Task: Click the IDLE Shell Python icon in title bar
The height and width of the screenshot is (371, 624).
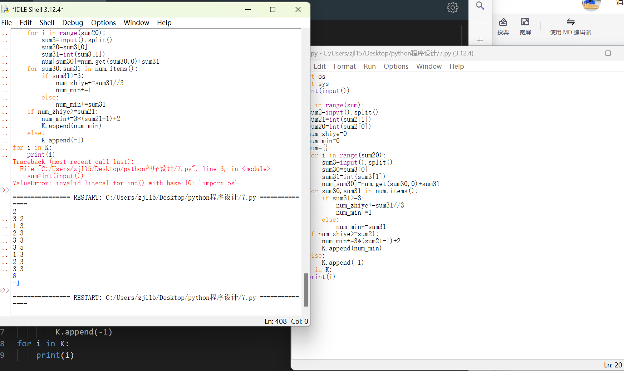Action: click(x=5, y=10)
